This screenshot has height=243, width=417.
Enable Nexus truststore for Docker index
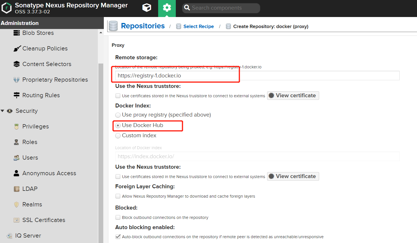118,177
